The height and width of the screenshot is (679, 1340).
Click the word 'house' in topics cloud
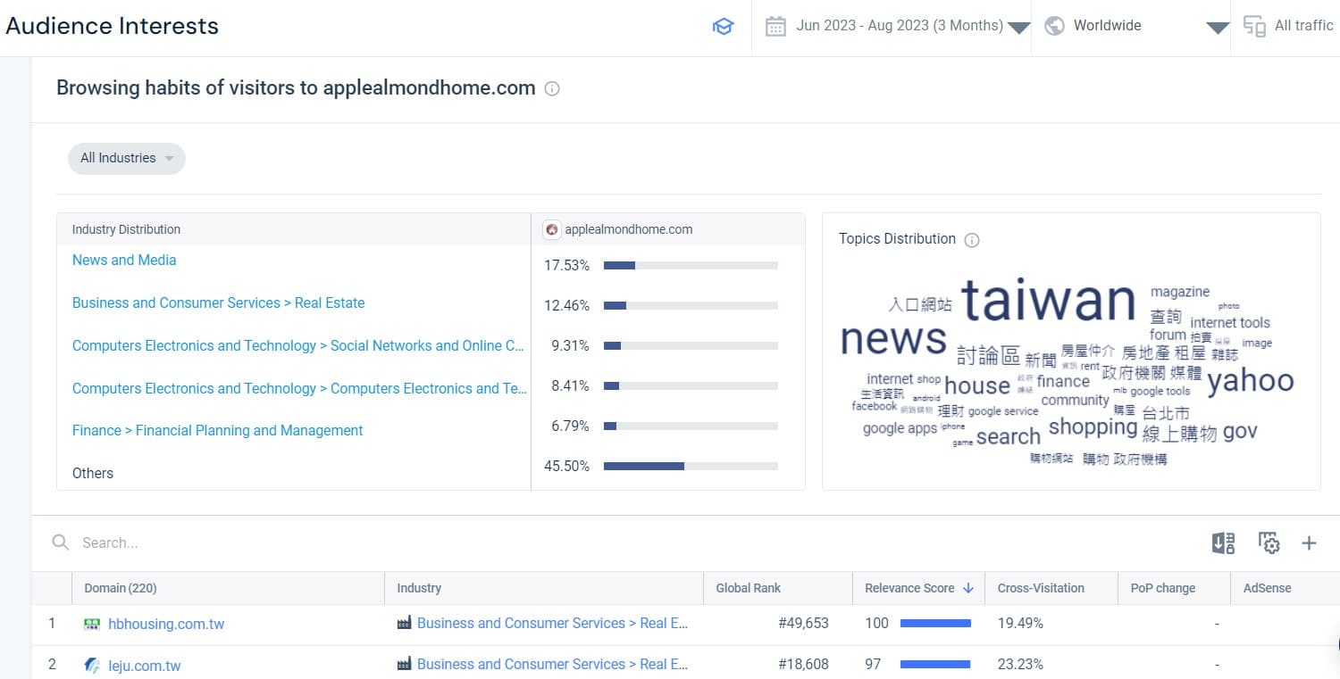pyautogui.click(x=977, y=385)
